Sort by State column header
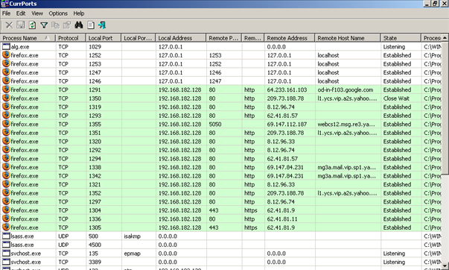 click(x=401, y=38)
